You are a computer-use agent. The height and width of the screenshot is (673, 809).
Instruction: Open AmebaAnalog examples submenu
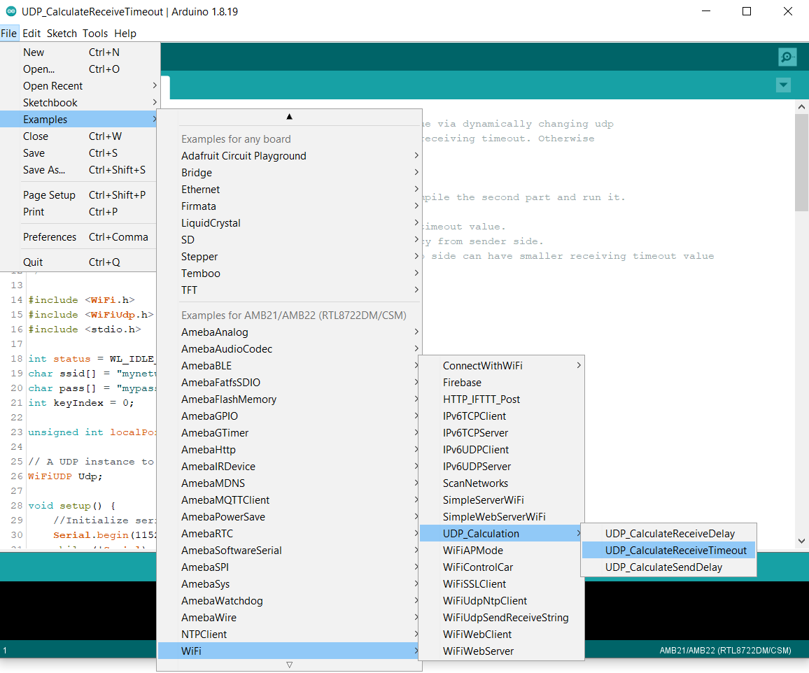(x=290, y=332)
